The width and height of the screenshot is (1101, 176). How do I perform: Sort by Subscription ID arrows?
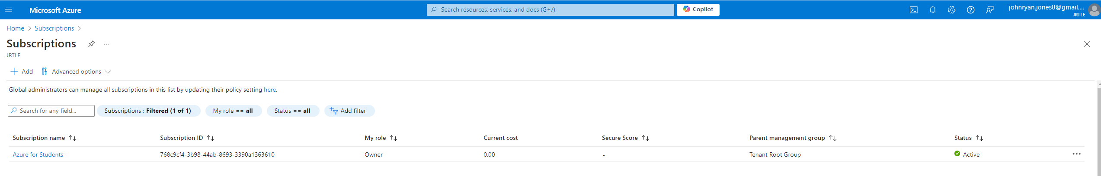click(x=211, y=138)
